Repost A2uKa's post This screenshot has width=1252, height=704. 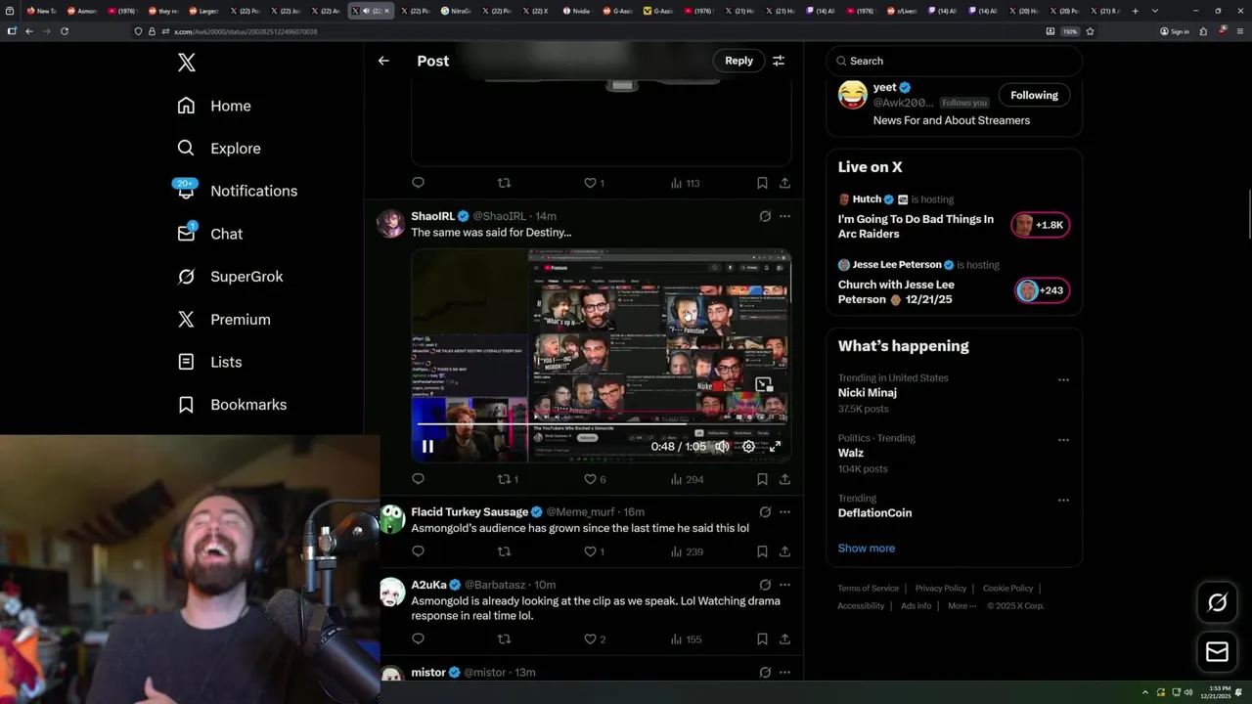[504, 639]
